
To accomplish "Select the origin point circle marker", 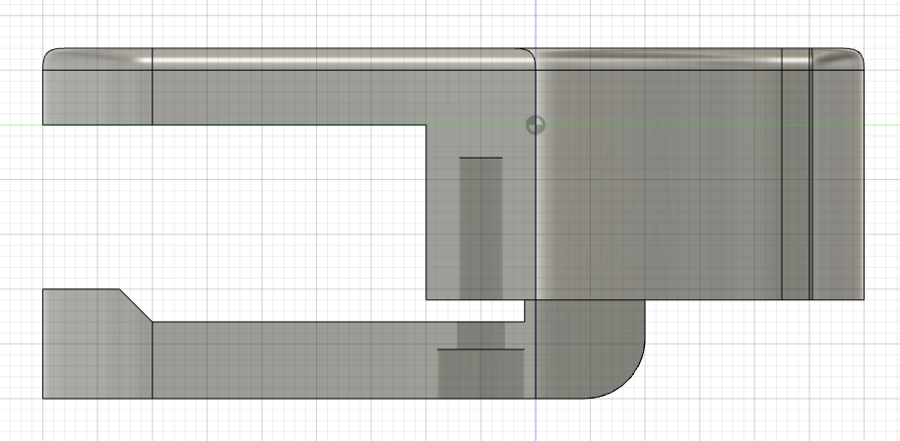I will tap(536, 124).
